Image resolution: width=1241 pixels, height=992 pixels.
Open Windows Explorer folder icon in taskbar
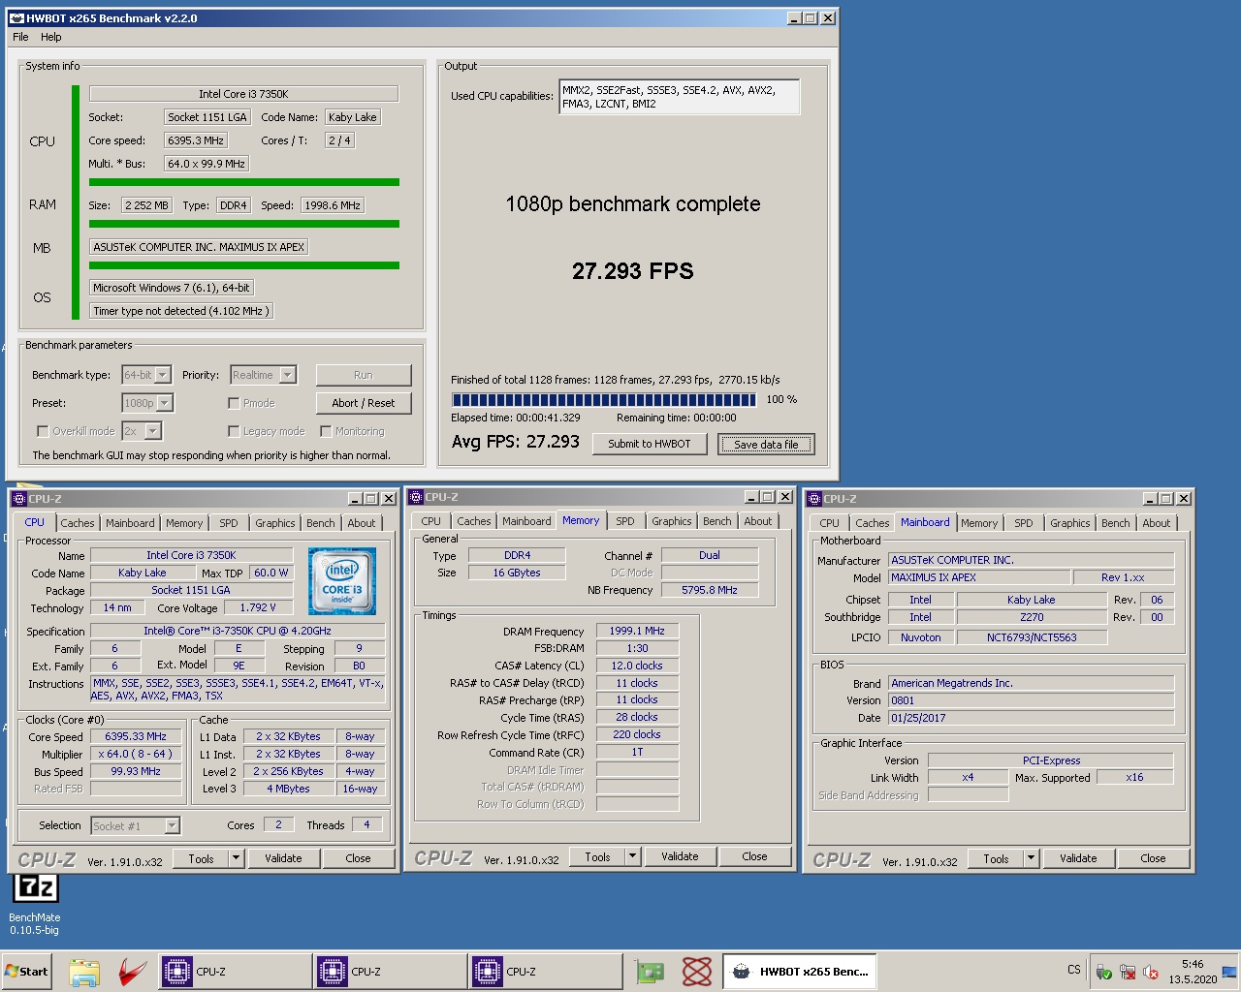84,972
